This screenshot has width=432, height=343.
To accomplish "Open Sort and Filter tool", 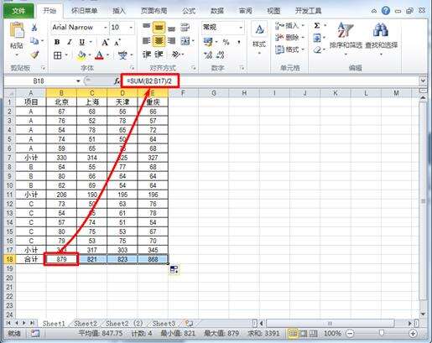I will click(346, 36).
